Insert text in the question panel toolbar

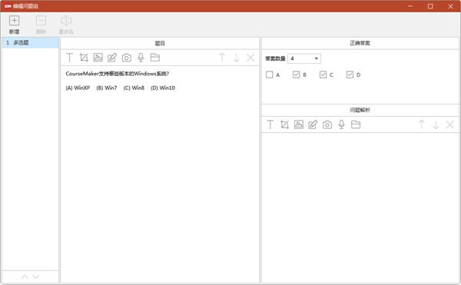[69, 58]
